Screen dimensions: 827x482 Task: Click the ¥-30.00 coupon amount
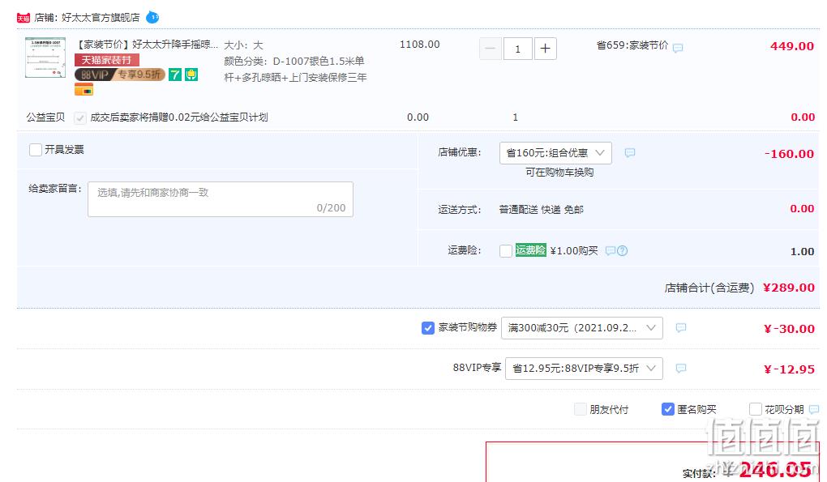[789, 329]
